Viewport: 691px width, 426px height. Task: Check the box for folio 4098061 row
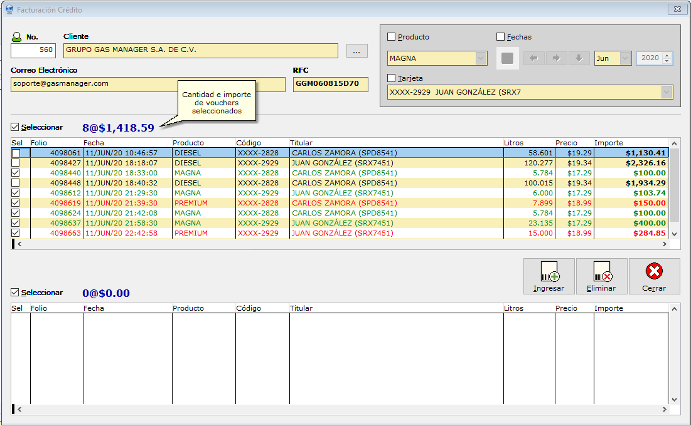click(x=16, y=153)
